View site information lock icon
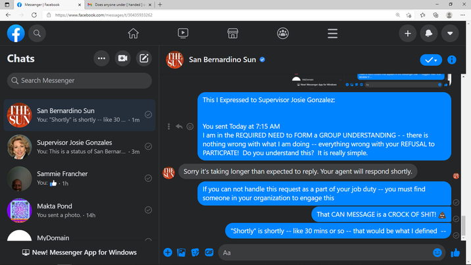This screenshot has height=265, width=471. [x=49, y=15]
